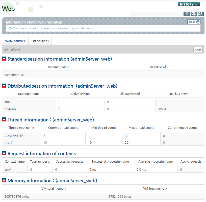Image resolution: width=206 pixels, height=202 pixels.
Task: Click the Standard session information section icon
Action: [4, 59]
